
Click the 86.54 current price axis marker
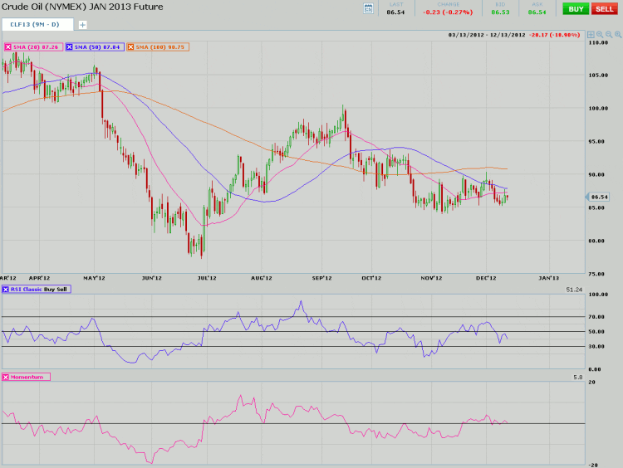(600, 197)
